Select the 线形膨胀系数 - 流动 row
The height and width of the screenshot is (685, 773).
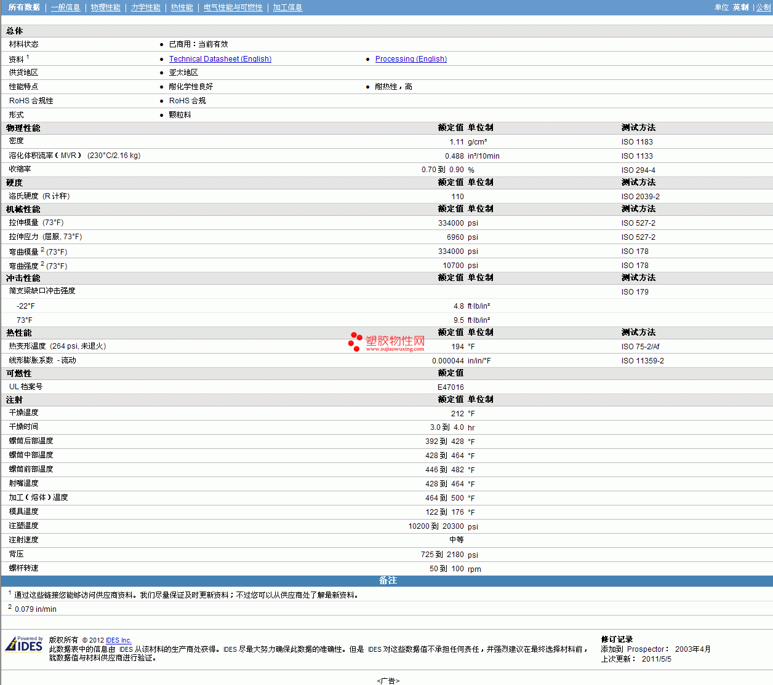386,360
